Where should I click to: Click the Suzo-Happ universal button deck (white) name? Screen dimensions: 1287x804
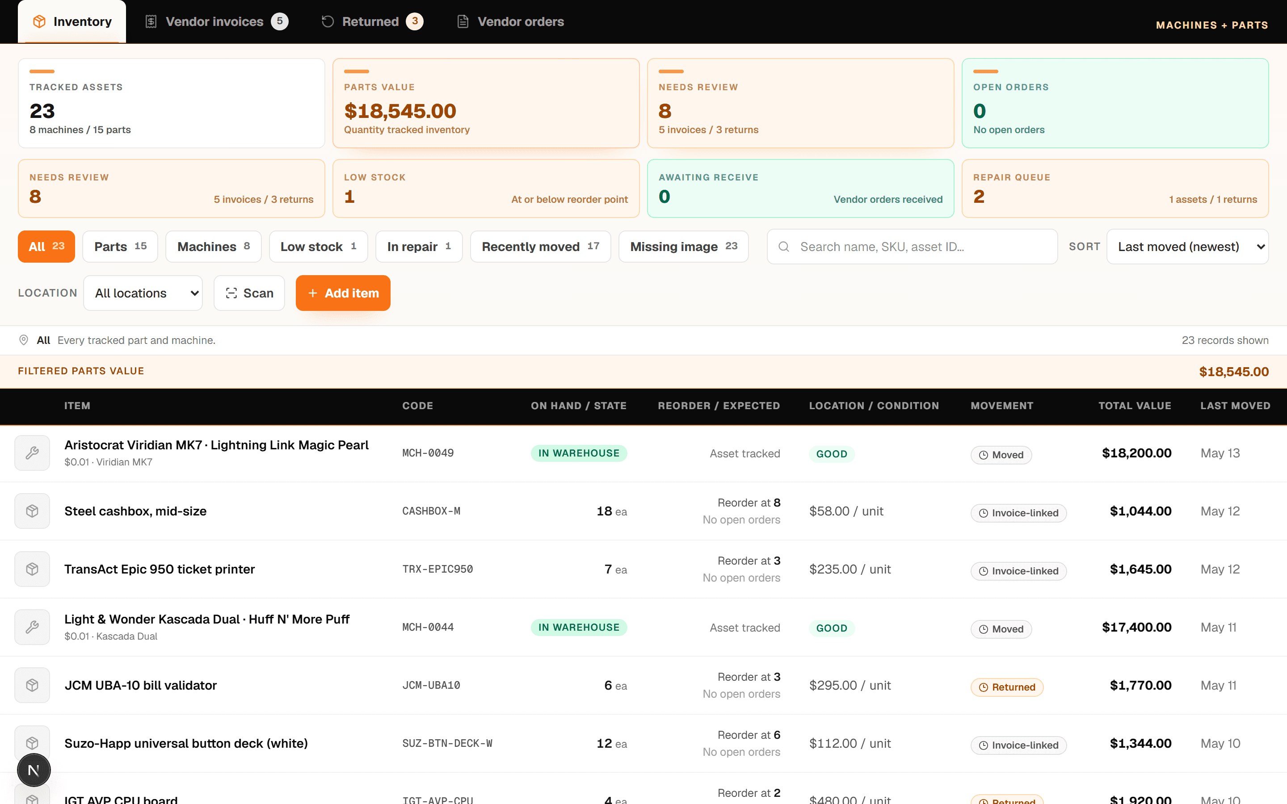coord(186,743)
